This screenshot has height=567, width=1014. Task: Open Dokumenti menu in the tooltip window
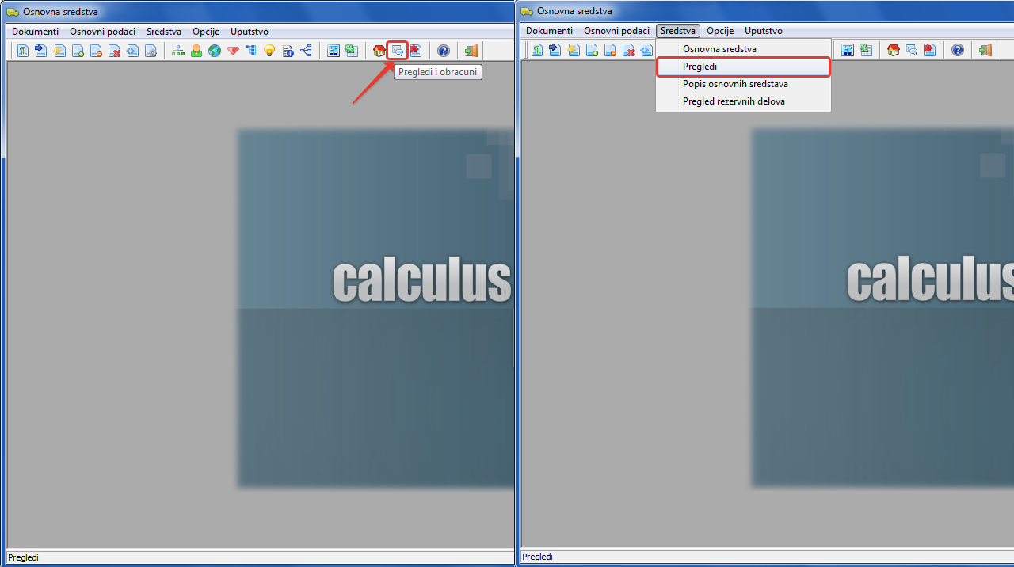[35, 32]
